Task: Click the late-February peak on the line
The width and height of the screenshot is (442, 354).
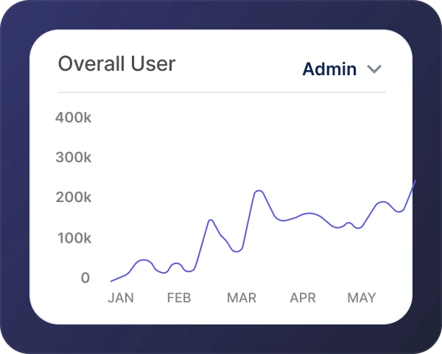Action: pyautogui.click(x=210, y=220)
